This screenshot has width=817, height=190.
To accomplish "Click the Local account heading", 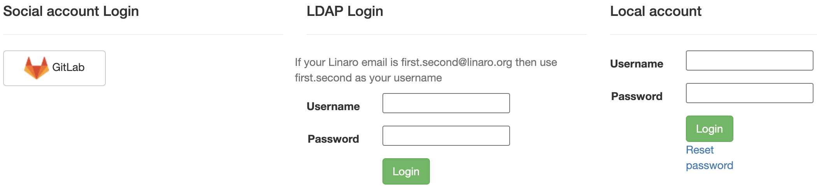I will 656,11.
